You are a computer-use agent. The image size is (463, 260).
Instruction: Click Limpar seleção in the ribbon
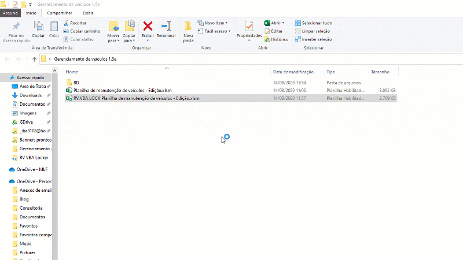313,31
